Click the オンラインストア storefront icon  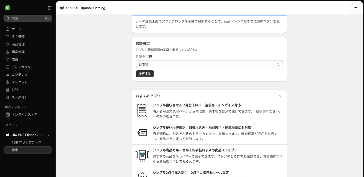tap(8, 115)
